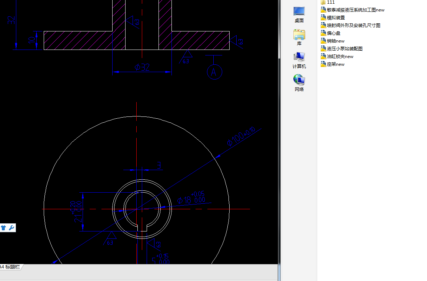The height and width of the screenshot is (281, 427).
Task: Select folder 喷射阀外形及安装孔尺寸图
Action: point(350,26)
